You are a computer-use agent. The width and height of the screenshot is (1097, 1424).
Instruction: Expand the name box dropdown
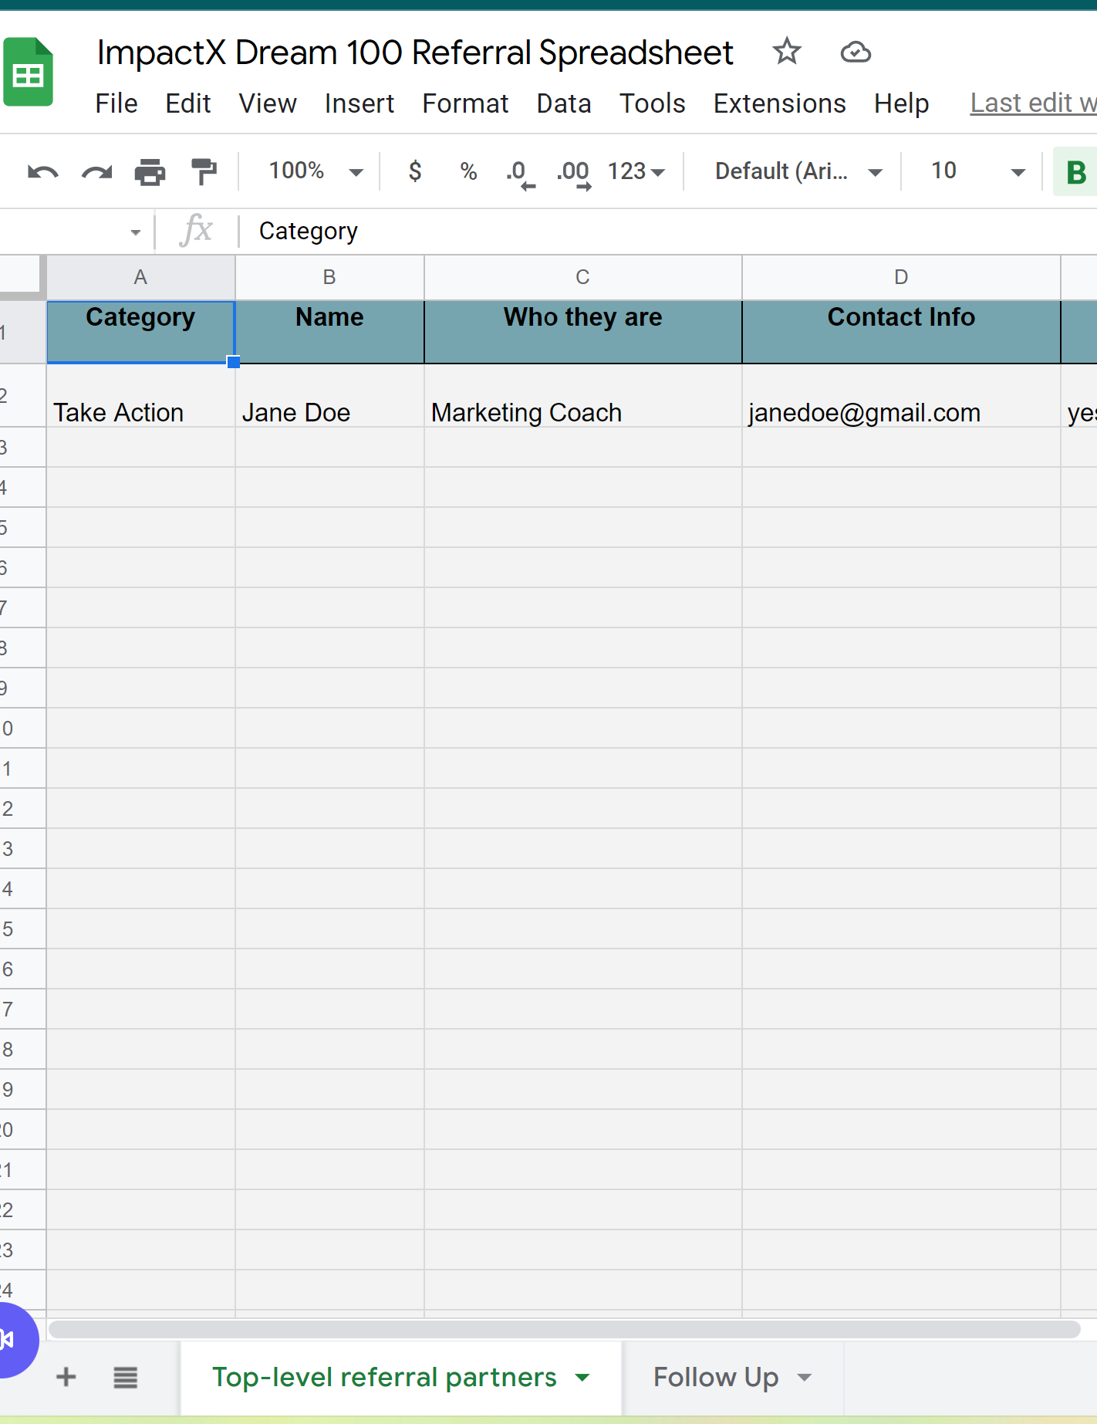tap(136, 232)
